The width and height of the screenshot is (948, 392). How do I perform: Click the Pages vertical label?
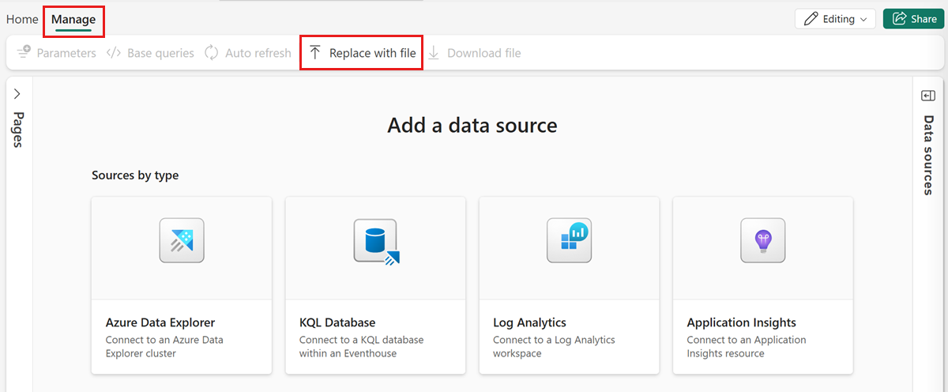coord(17,129)
